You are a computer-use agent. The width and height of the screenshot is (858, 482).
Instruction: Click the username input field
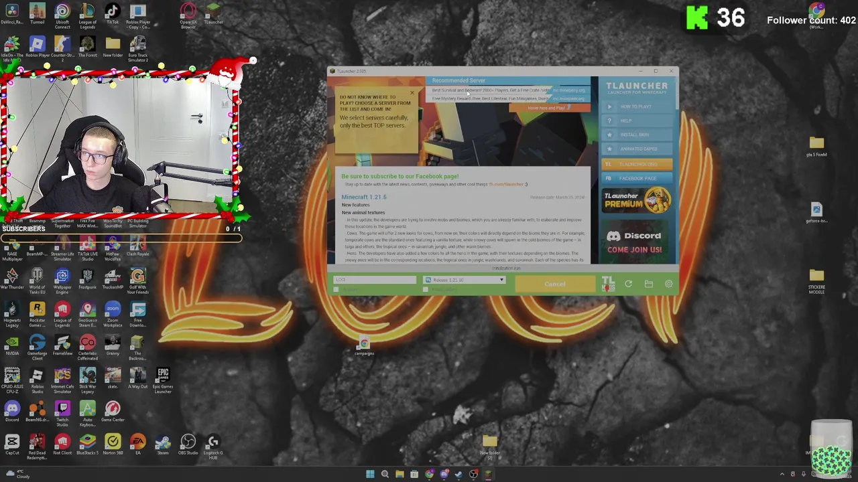(x=375, y=280)
